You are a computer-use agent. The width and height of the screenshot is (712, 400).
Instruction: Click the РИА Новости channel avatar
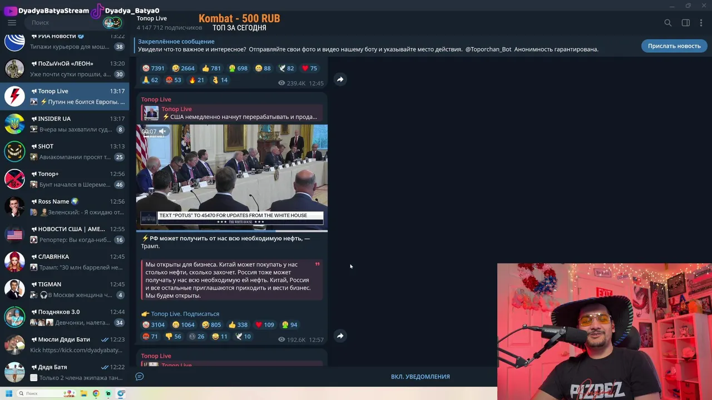(14, 42)
